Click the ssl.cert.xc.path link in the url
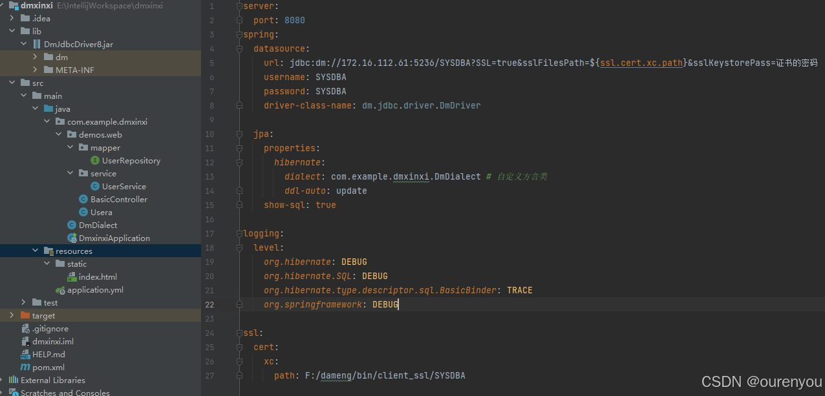The width and height of the screenshot is (825, 396). pyautogui.click(x=641, y=63)
